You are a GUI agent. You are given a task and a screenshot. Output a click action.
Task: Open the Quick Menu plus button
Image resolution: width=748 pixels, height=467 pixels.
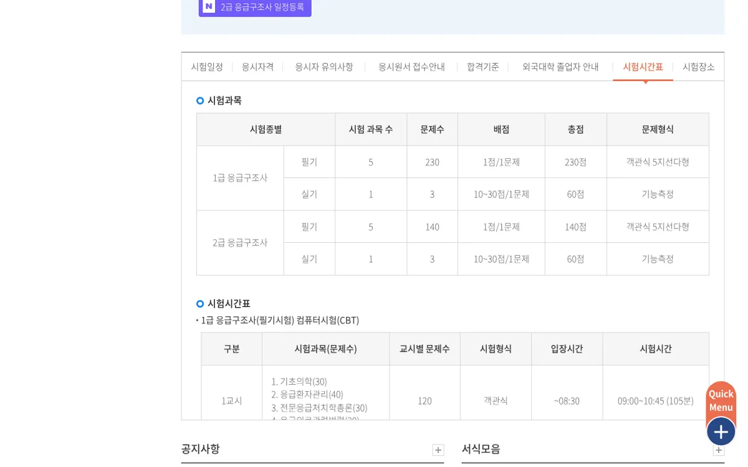coord(721,432)
